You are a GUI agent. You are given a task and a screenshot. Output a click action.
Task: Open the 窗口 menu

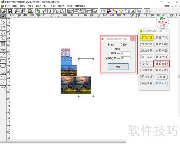61,6
